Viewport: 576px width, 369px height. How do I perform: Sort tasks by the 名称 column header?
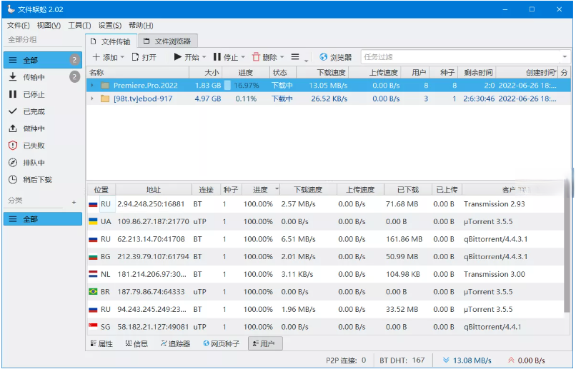tap(138, 72)
